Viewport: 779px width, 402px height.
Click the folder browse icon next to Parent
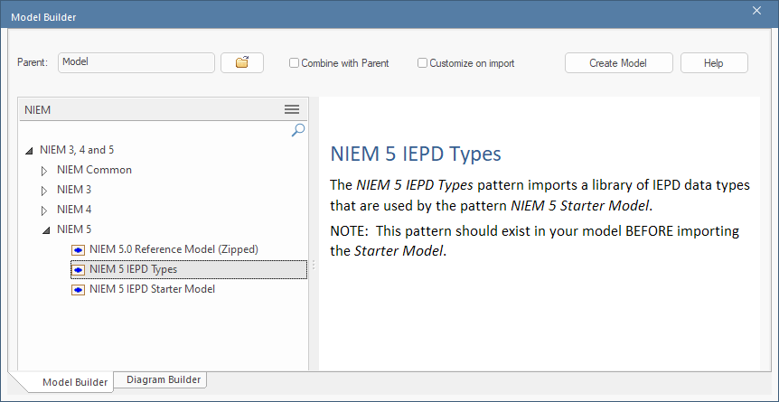(x=241, y=62)
